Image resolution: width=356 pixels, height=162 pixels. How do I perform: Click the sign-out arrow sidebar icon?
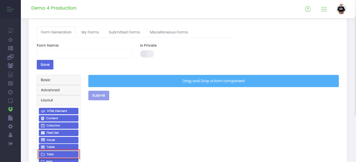10,143
